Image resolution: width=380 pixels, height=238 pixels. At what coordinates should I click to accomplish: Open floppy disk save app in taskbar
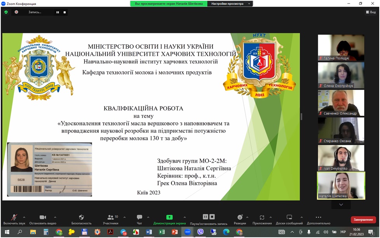point(84,232)
